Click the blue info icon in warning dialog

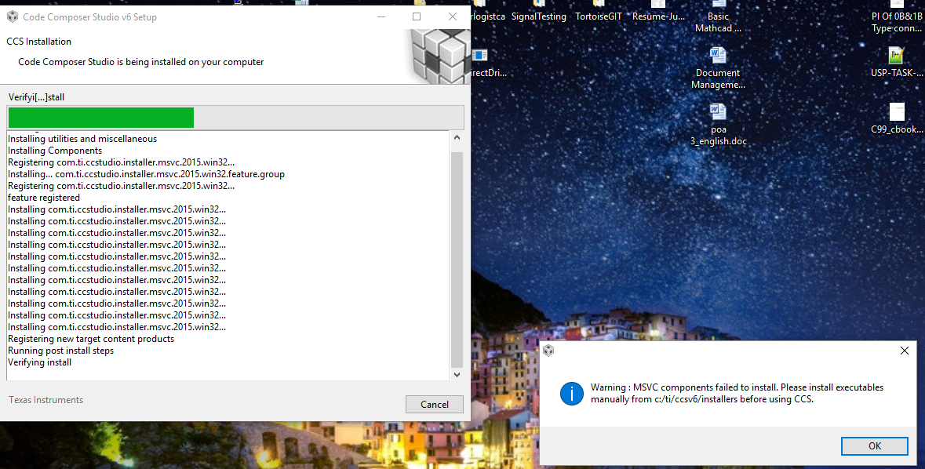(572, 394)
